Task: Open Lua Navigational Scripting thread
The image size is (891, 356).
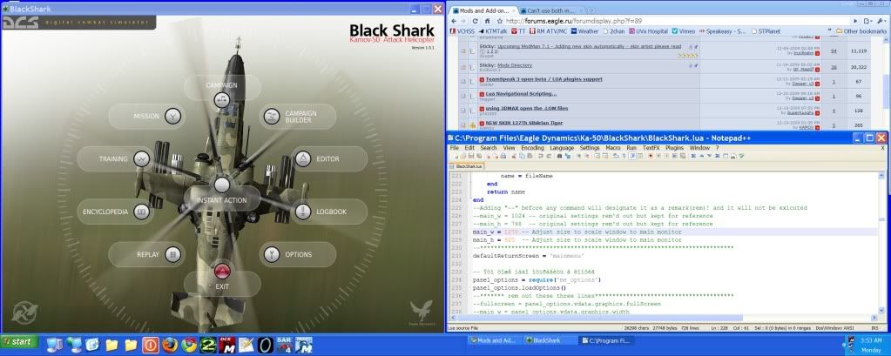Action: tap(521, 94)
